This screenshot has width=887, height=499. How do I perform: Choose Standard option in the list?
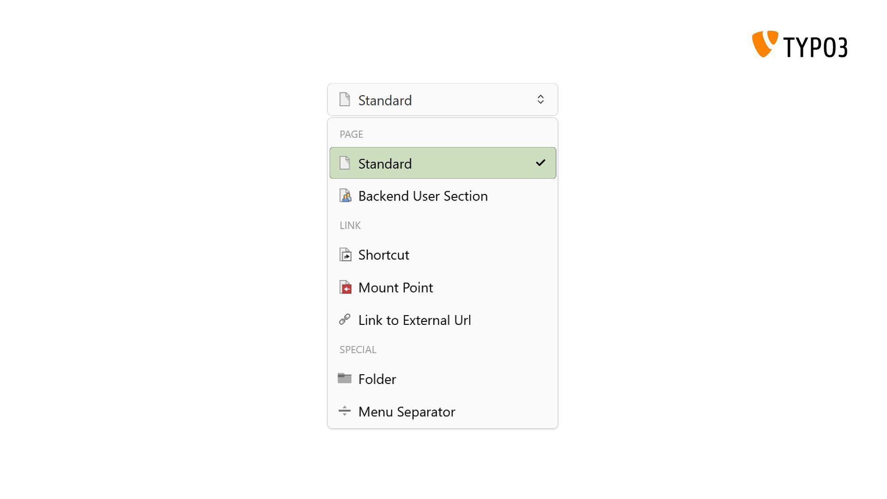pos(443,163)
